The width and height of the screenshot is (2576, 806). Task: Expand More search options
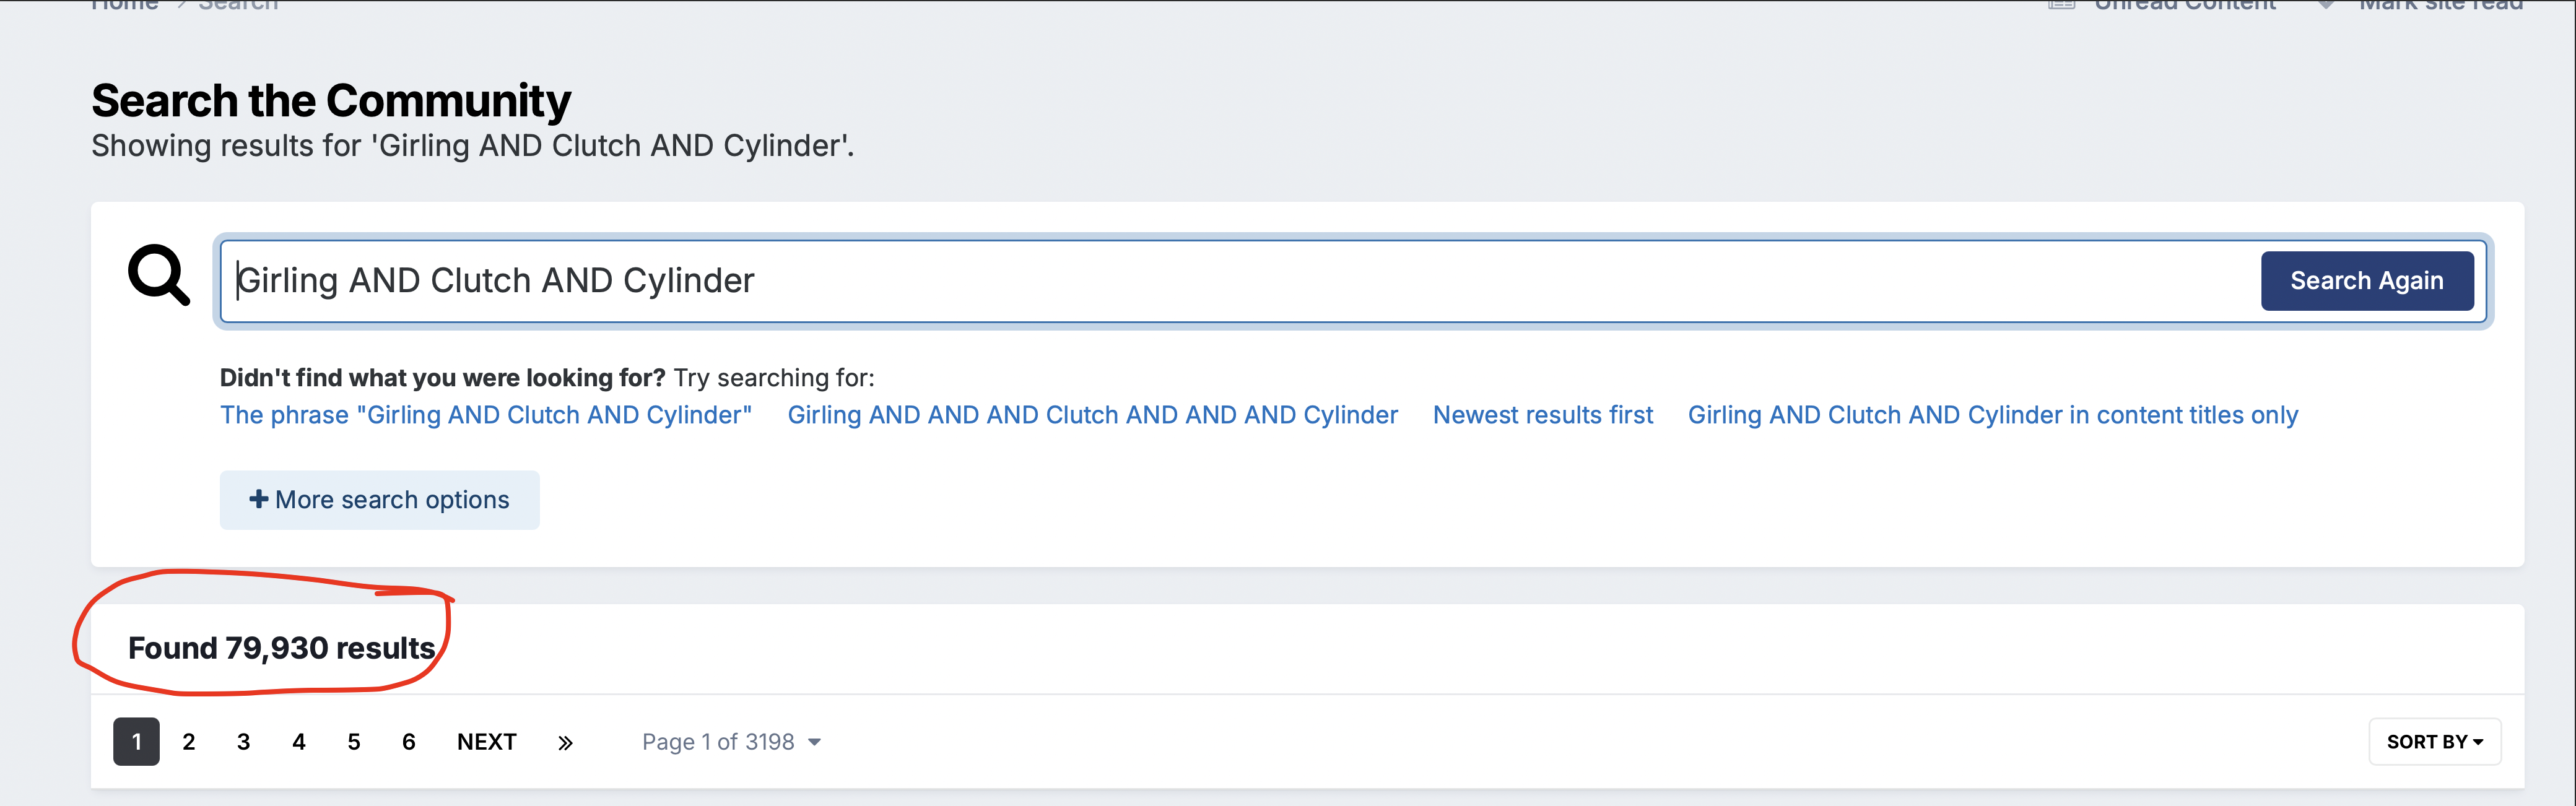click(380, 500)
